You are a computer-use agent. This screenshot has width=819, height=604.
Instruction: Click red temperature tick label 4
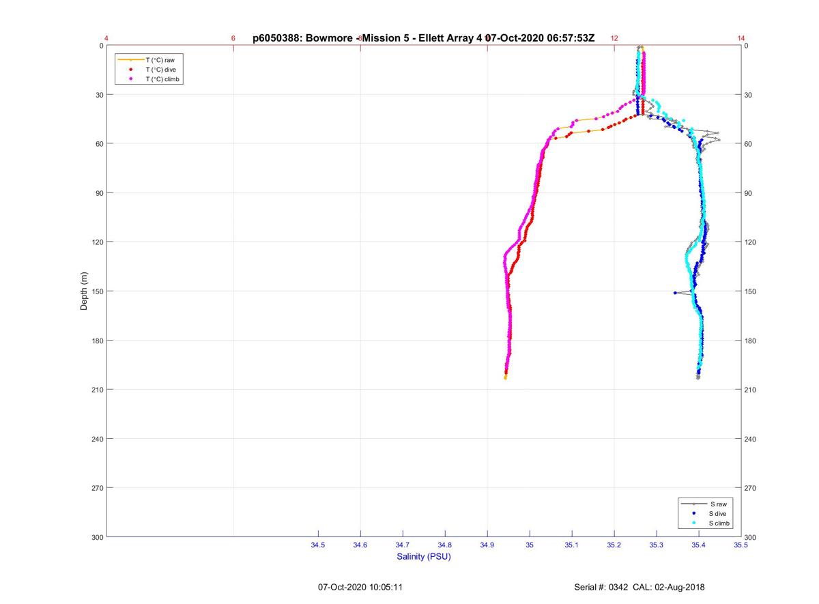pos(106,38)
